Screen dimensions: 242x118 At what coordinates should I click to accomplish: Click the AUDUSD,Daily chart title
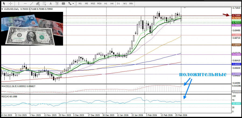12,9
